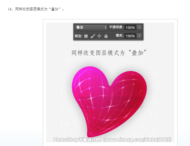Click the 不透明度 label
Screen dimensions: 190x146
tap(116, 27)
